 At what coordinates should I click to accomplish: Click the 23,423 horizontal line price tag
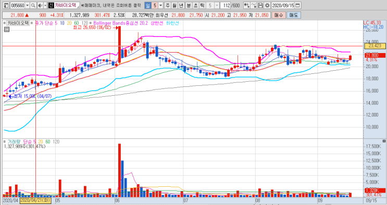tap(374, 46)
